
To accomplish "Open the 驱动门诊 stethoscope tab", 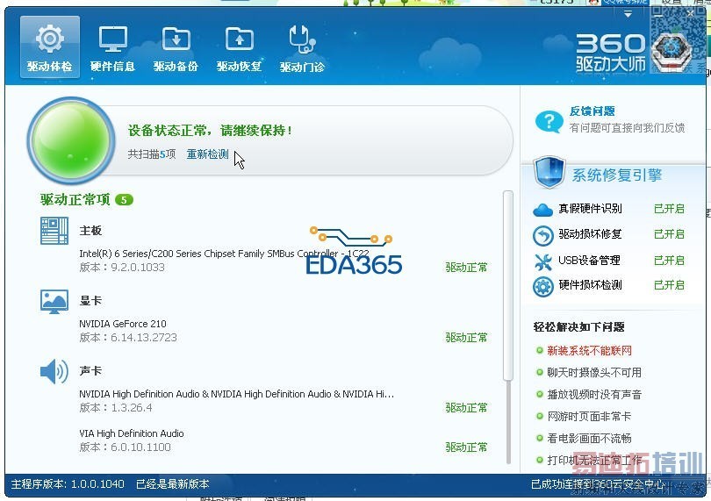I will pos(302,48).
